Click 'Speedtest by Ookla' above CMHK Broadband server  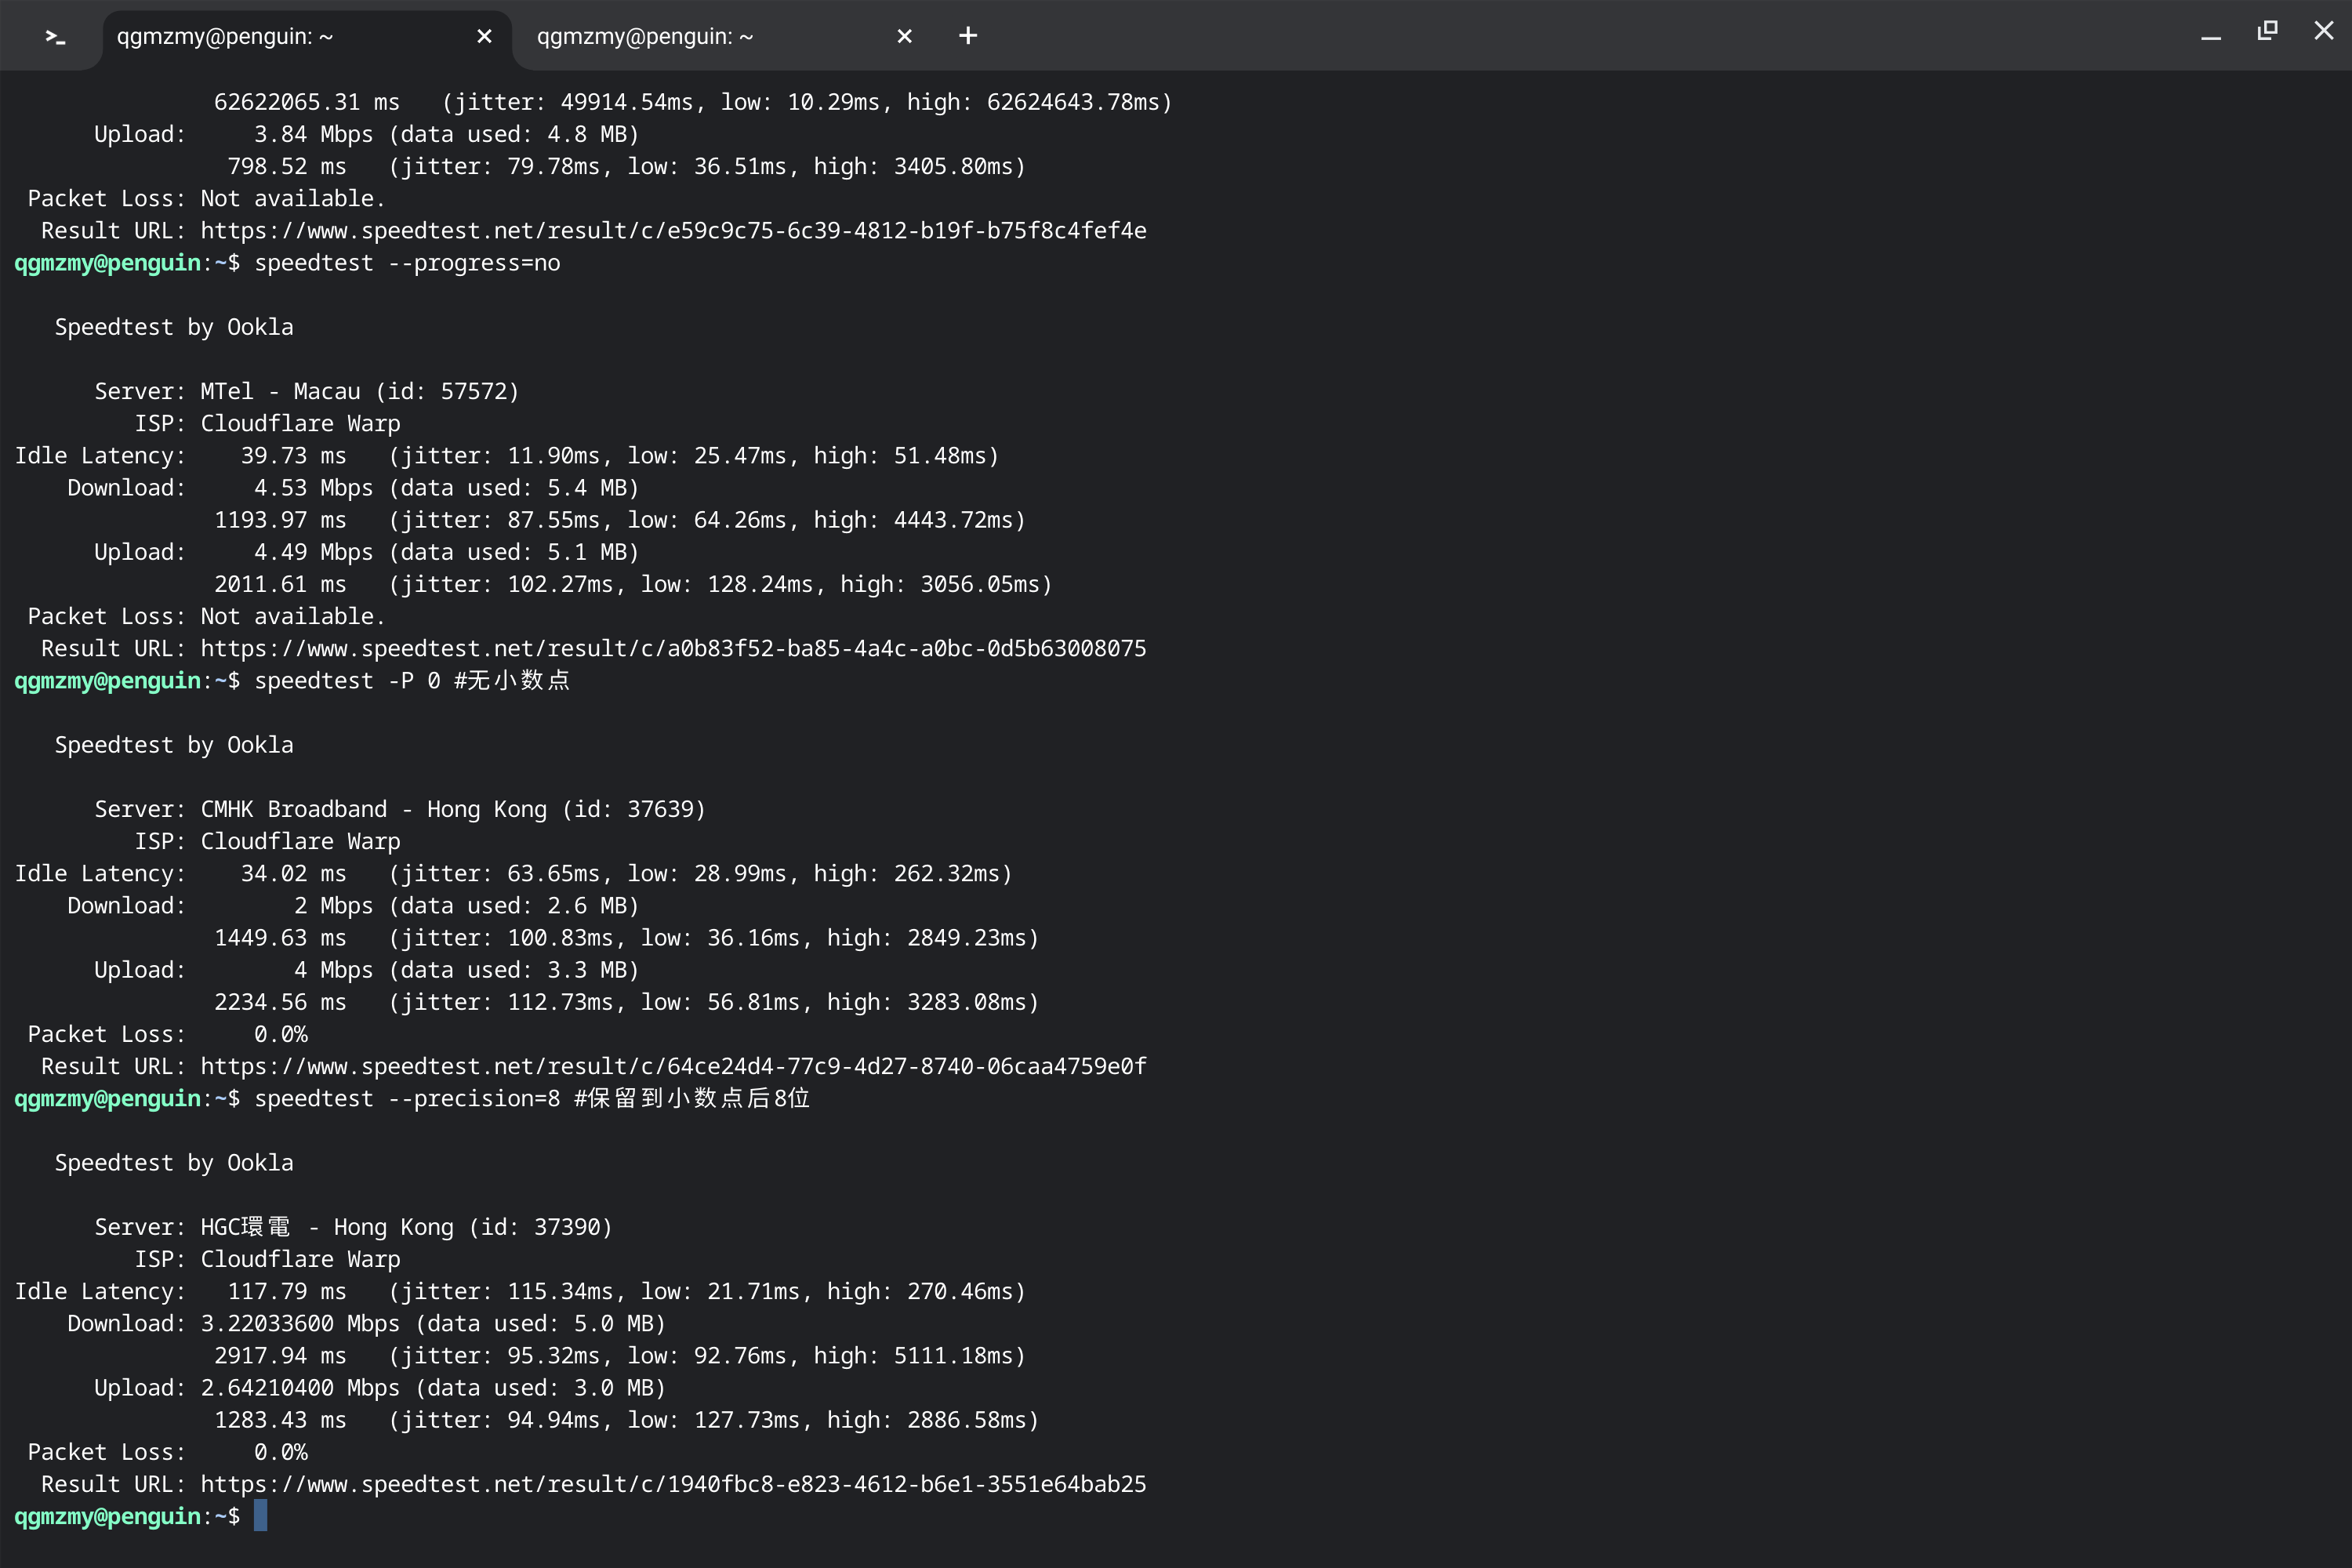coord(174,746)
